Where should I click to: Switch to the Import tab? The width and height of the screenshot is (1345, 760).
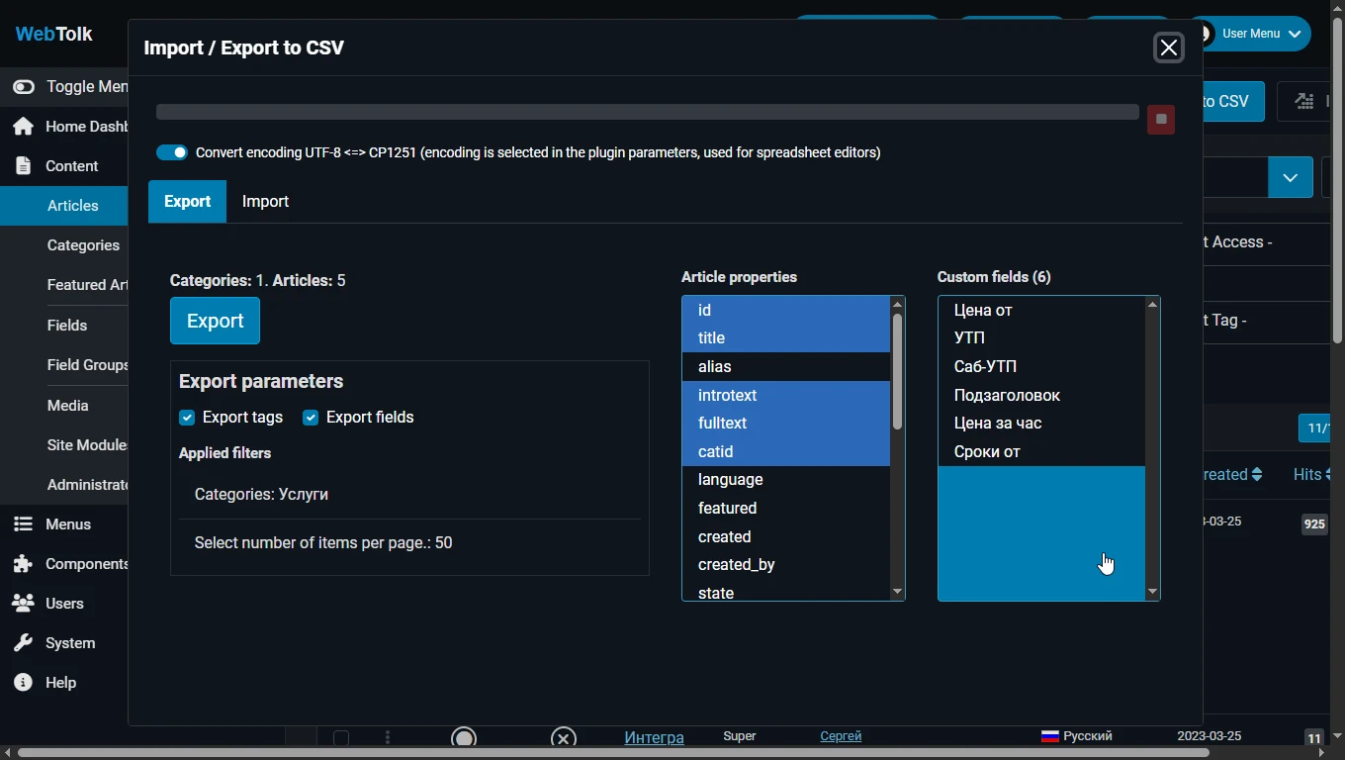pyautogui.click(x=265, y=202)
